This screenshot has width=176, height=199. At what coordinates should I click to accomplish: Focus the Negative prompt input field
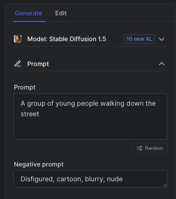pos(90,179)
